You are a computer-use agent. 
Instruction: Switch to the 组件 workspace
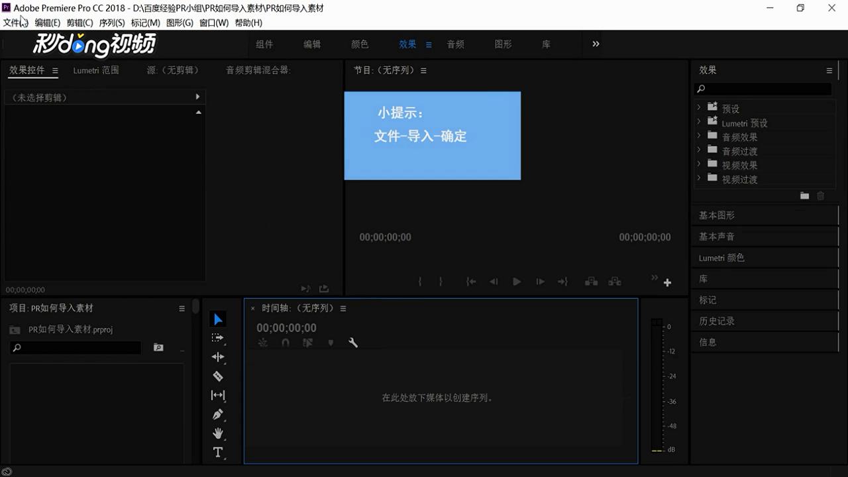(264, 44)
